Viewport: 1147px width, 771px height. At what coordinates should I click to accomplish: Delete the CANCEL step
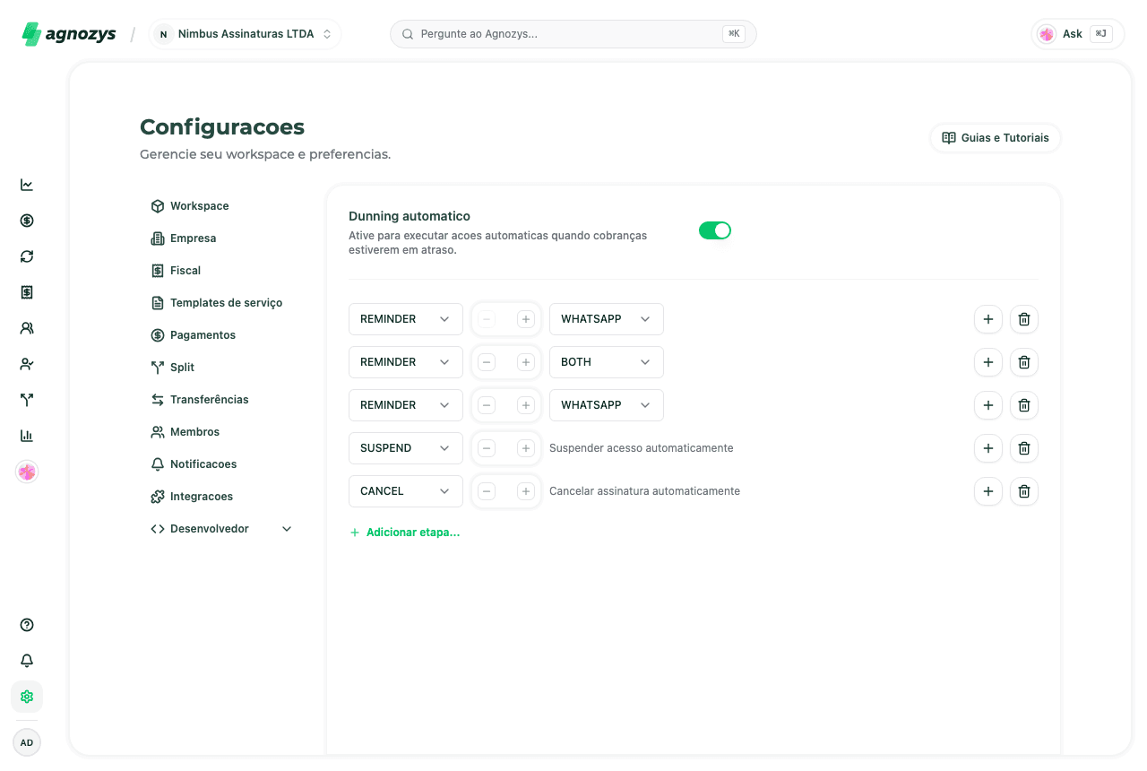(1024, 491)
